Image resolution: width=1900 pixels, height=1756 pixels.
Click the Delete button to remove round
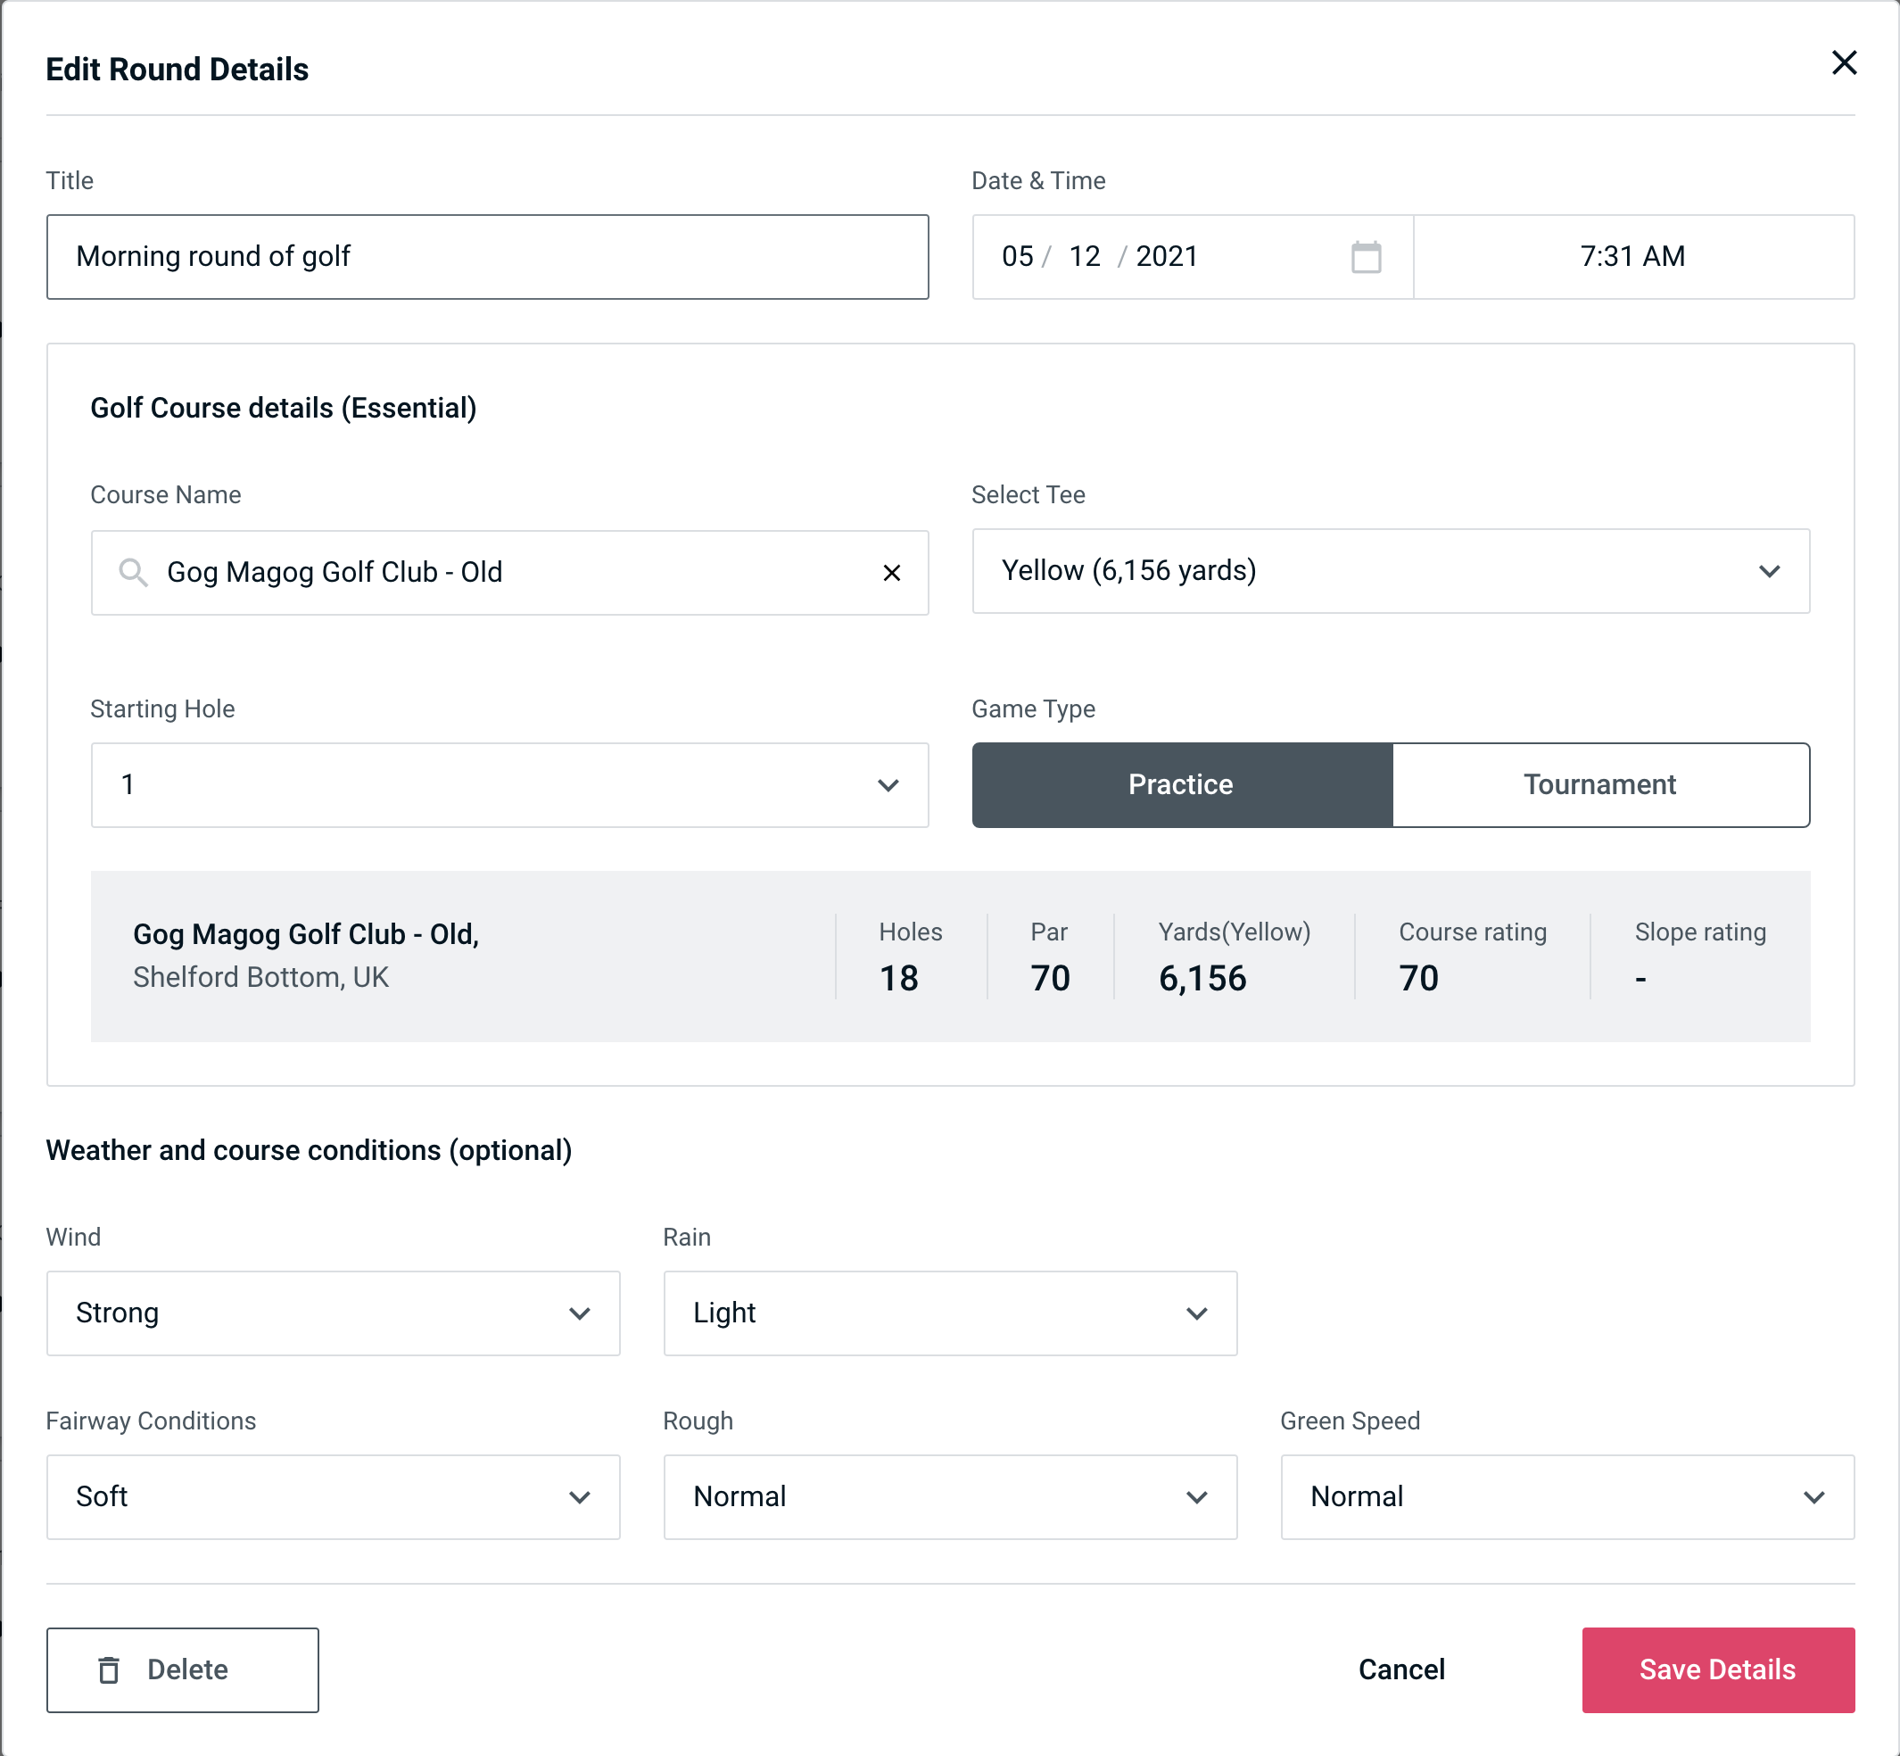[184, 1669]
